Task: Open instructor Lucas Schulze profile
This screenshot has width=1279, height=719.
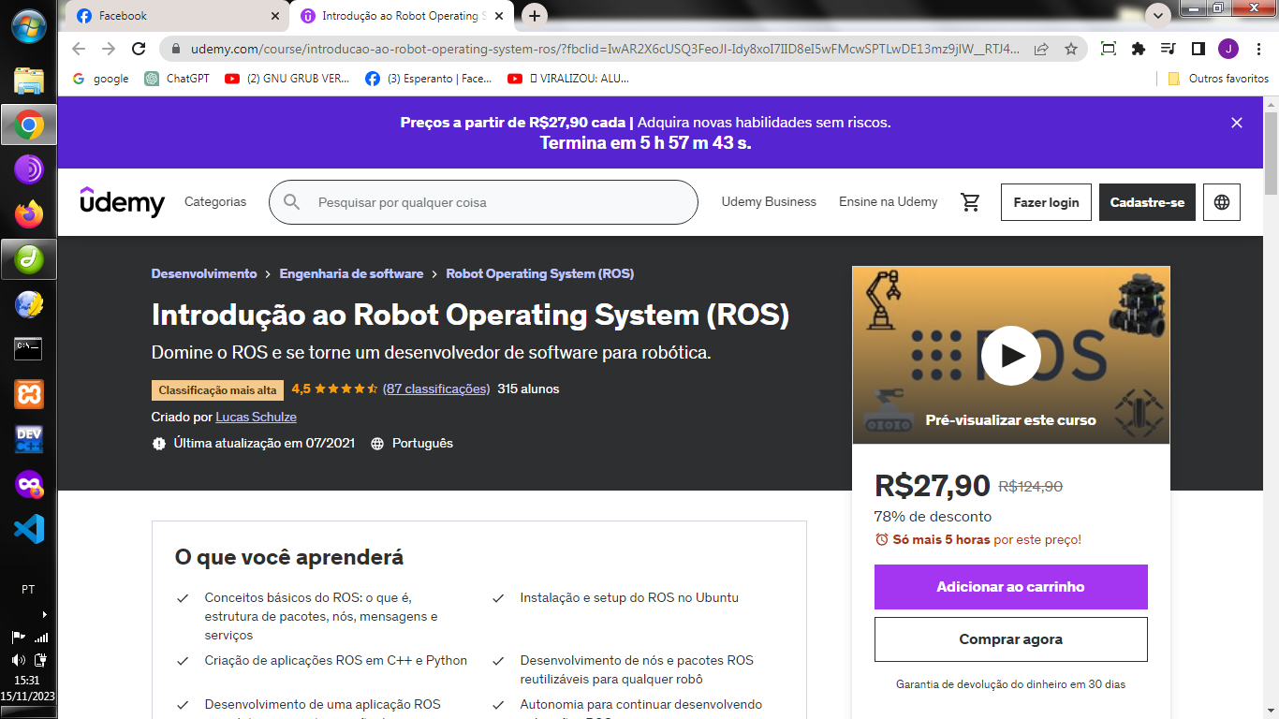Action: (x=256, y=417)
